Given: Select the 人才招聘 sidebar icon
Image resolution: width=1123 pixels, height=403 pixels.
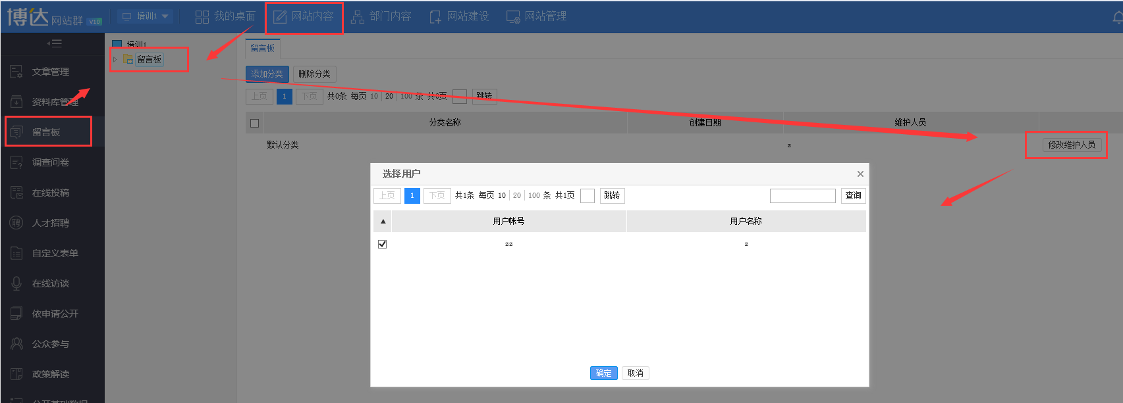Looking at the screenshot, I should pos(16,223).
